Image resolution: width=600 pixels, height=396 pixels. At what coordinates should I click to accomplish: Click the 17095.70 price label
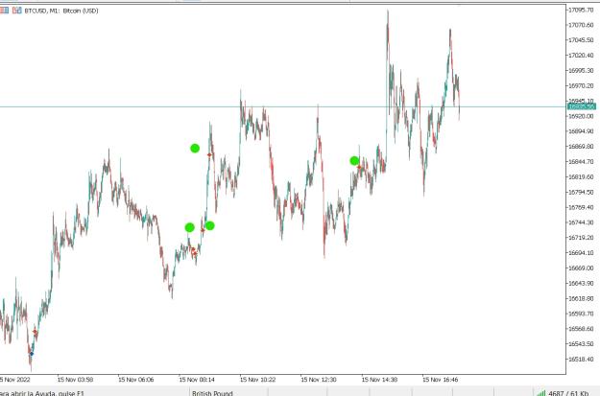(x=581, y=10)
